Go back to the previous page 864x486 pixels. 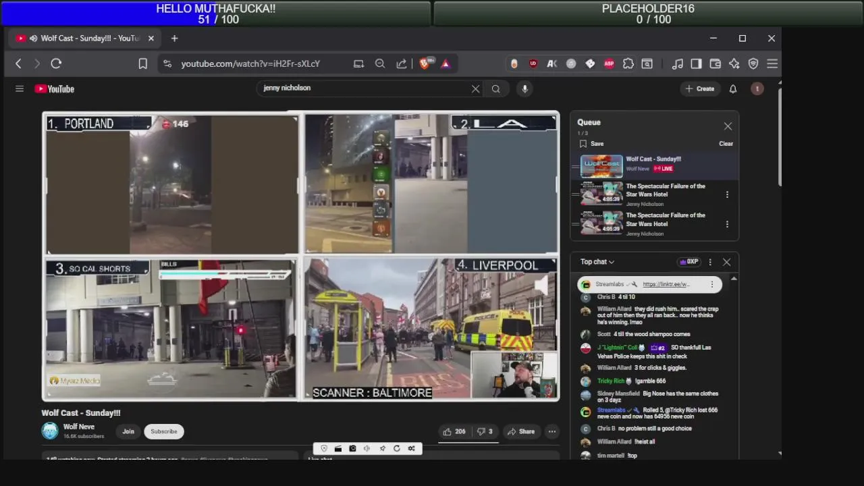18,63
